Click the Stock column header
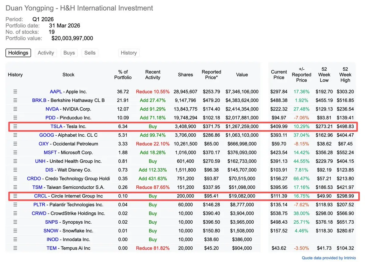Viewport: 365px width, 262px height. pos(68,75)
